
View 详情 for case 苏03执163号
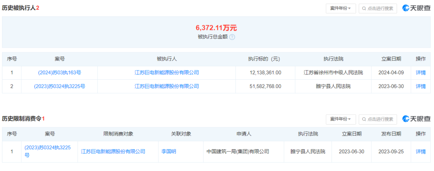[421, 73]
